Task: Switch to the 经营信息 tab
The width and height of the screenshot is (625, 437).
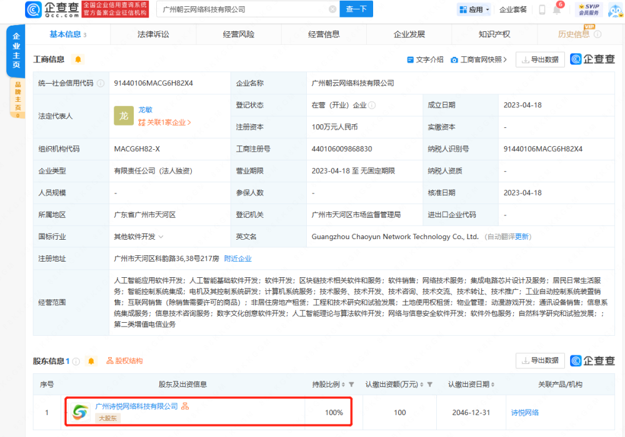Action: [x=324, y=34]
